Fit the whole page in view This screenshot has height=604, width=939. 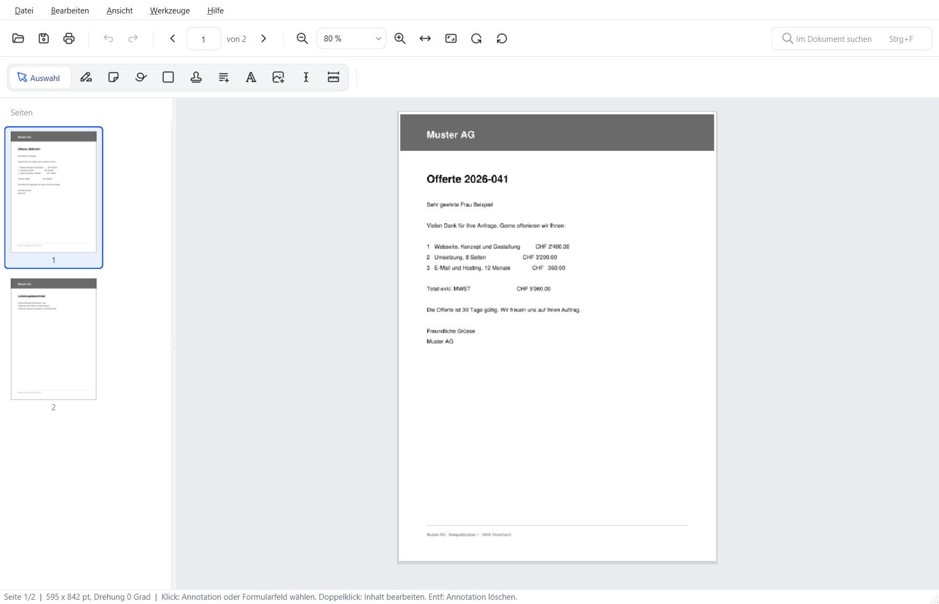click(x=451, y=38)
